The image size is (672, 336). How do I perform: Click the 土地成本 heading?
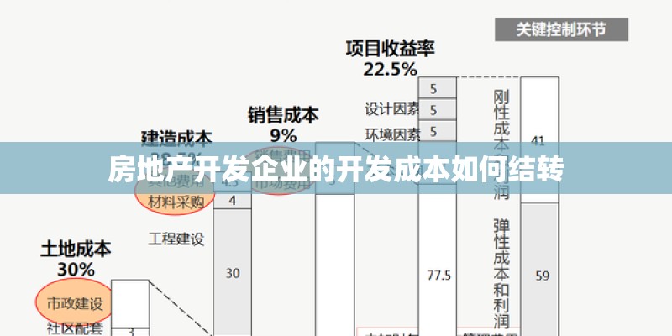click(x=76, y=249)
